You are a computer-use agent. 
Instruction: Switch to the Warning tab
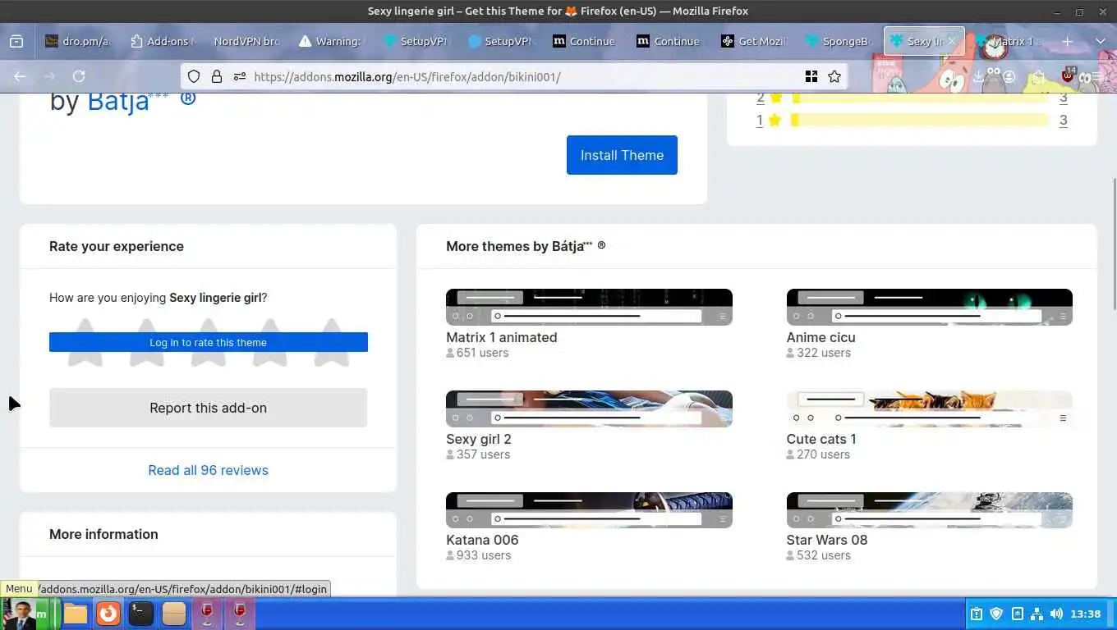pos(329,41)
